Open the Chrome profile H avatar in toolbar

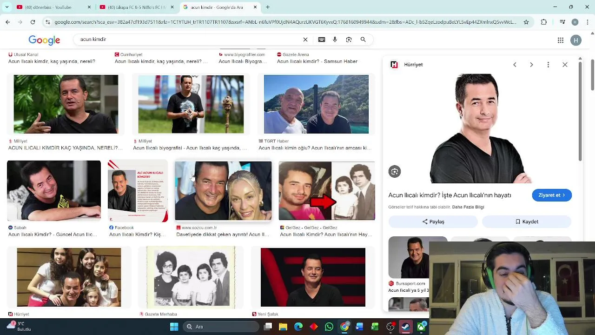575,22
